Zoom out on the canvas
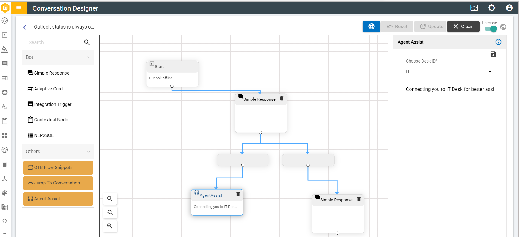Viewport: 519px width, 237px height. click(110, 226)
